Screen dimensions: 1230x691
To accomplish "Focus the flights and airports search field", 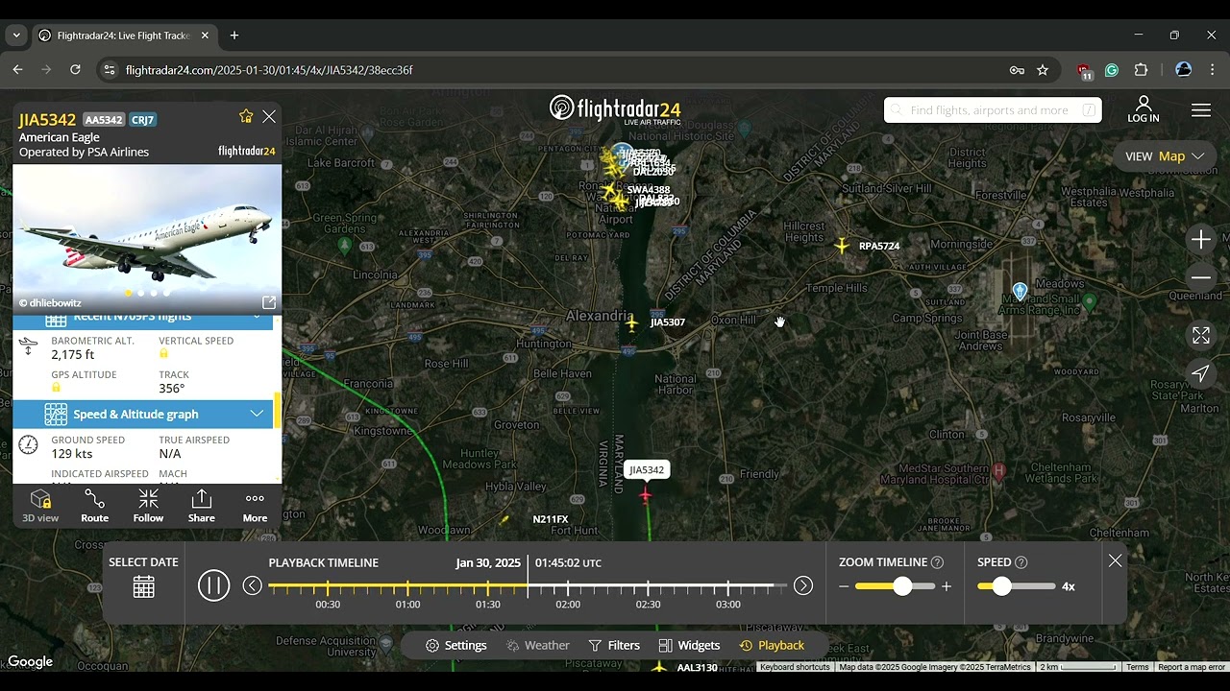I will (993, 110).
